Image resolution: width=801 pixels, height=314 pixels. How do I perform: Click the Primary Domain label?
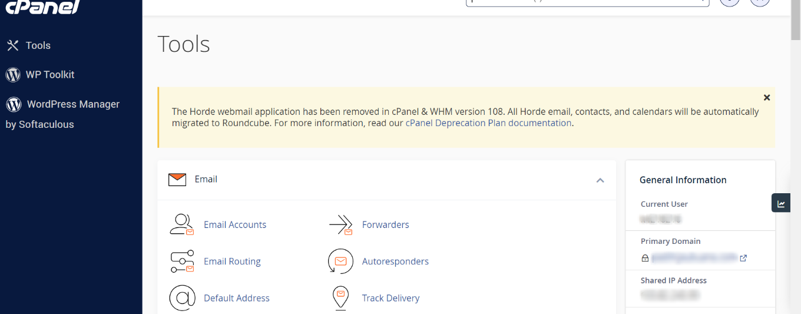coord(671,242)
